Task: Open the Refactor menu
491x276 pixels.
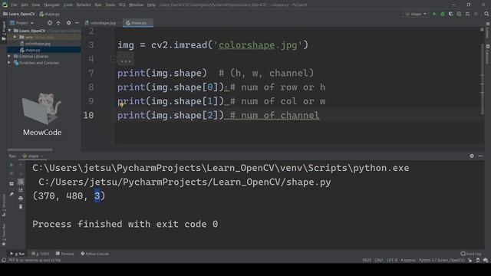Action: pyautogui.click(x=84, y=5)
